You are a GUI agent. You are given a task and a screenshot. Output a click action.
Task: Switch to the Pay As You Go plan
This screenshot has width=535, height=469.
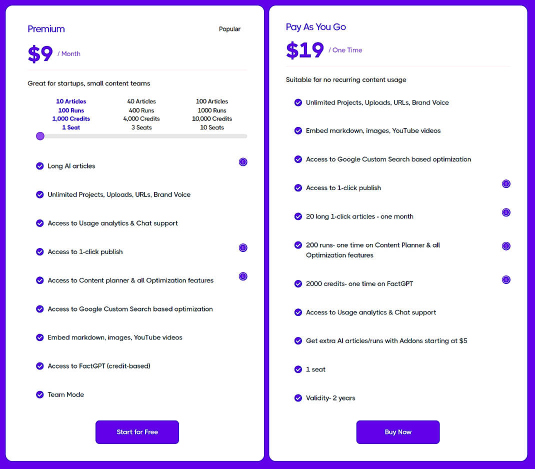[315, 26]
